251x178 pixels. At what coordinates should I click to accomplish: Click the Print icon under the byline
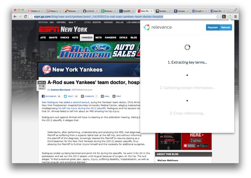[x=114, y=96]
